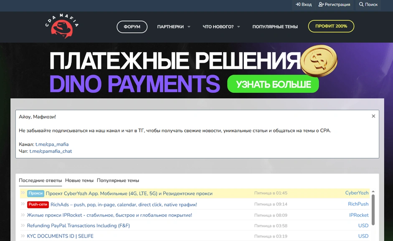
Task: Click the Профит 200% button
Action: (331, 26)
